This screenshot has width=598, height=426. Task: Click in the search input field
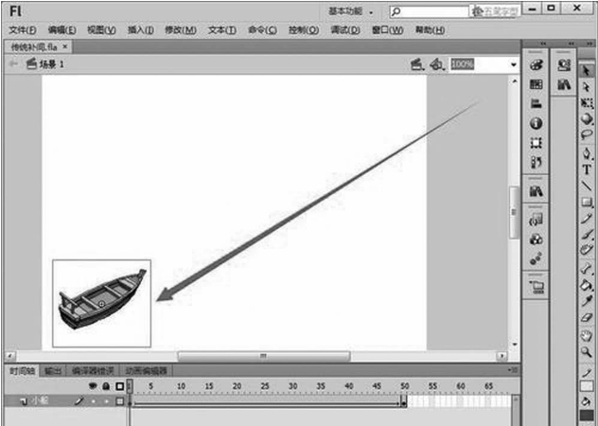pyautogui.click(x=430, y=11)
